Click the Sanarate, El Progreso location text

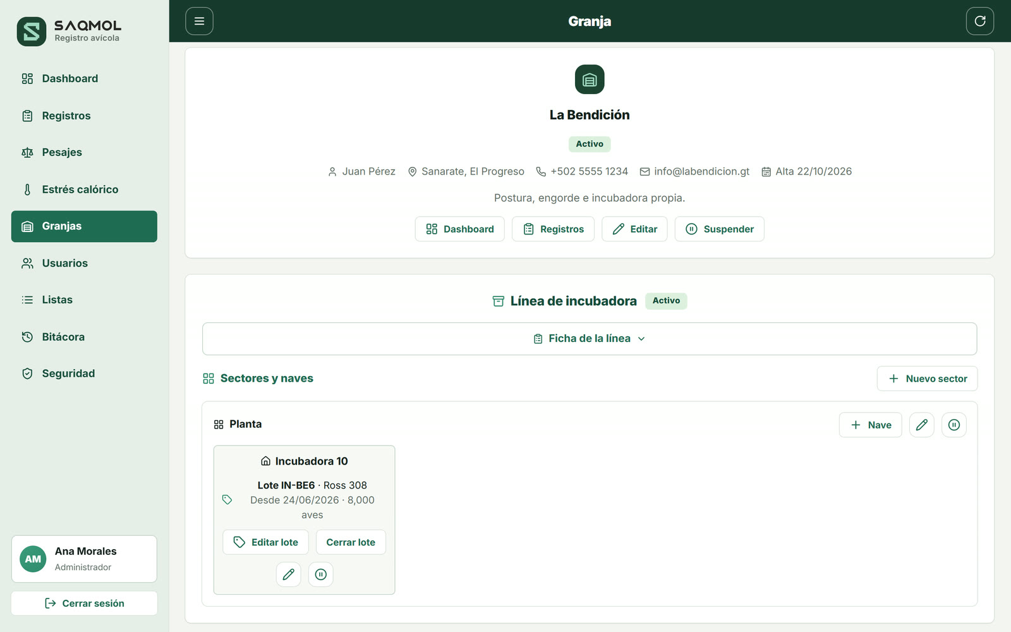[473, 172]
